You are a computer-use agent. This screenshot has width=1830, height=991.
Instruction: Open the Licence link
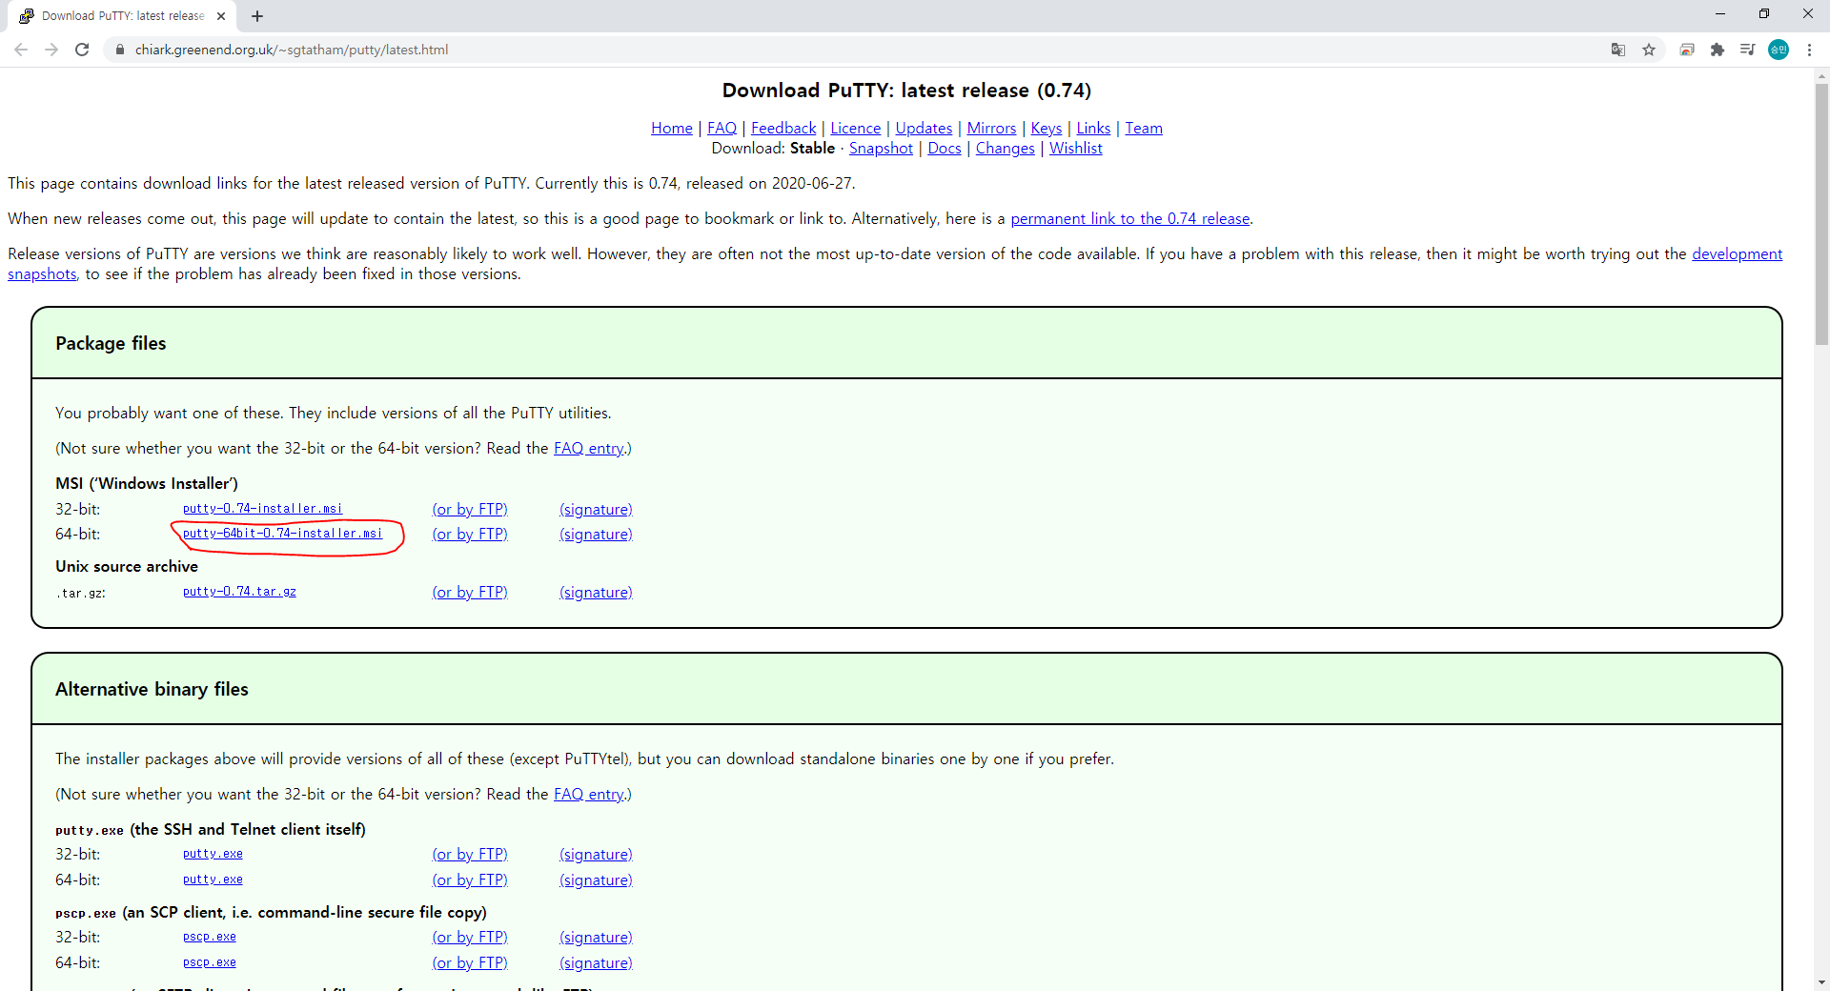pos(856,128)
